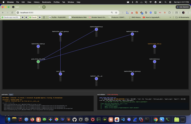Open the All Bookmarks folder
The image size is (191, 124).
(182, 17)
